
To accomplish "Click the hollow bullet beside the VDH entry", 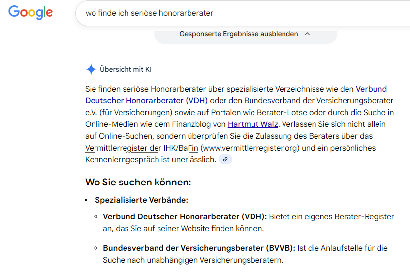I will (95, 217).
